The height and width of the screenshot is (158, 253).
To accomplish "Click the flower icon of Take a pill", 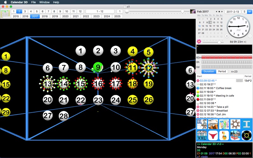I will (x=198, y=107).
